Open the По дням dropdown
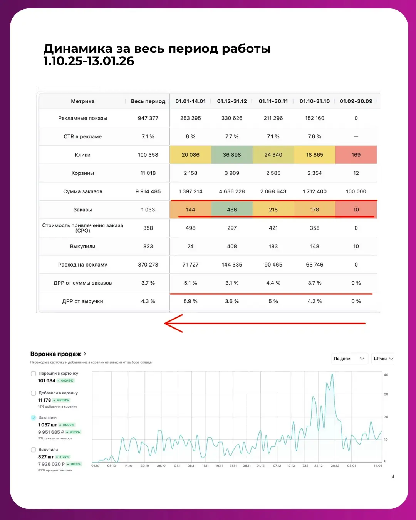 (x=349, y=359)
